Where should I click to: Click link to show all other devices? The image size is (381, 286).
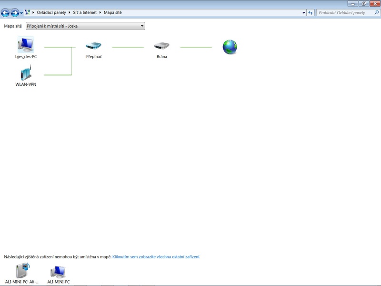[156, 257]
